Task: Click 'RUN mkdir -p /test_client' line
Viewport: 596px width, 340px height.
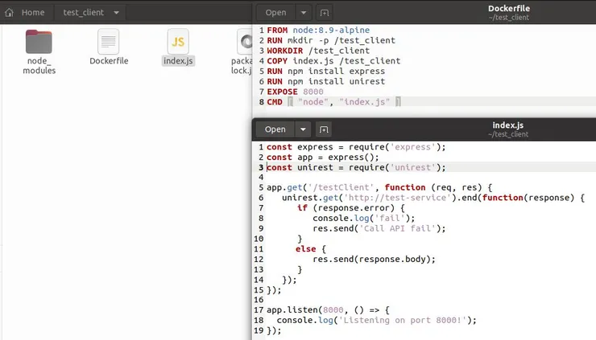Action: (331, 40)
